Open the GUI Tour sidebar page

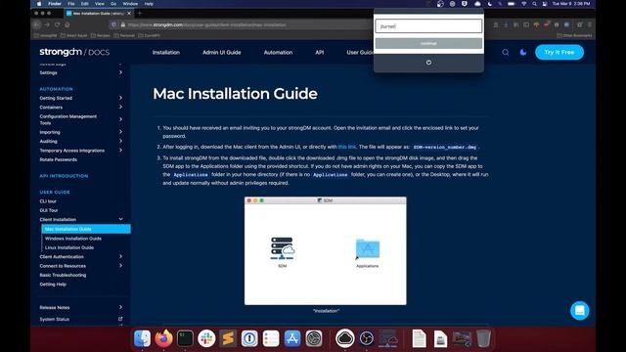point(49,210)
